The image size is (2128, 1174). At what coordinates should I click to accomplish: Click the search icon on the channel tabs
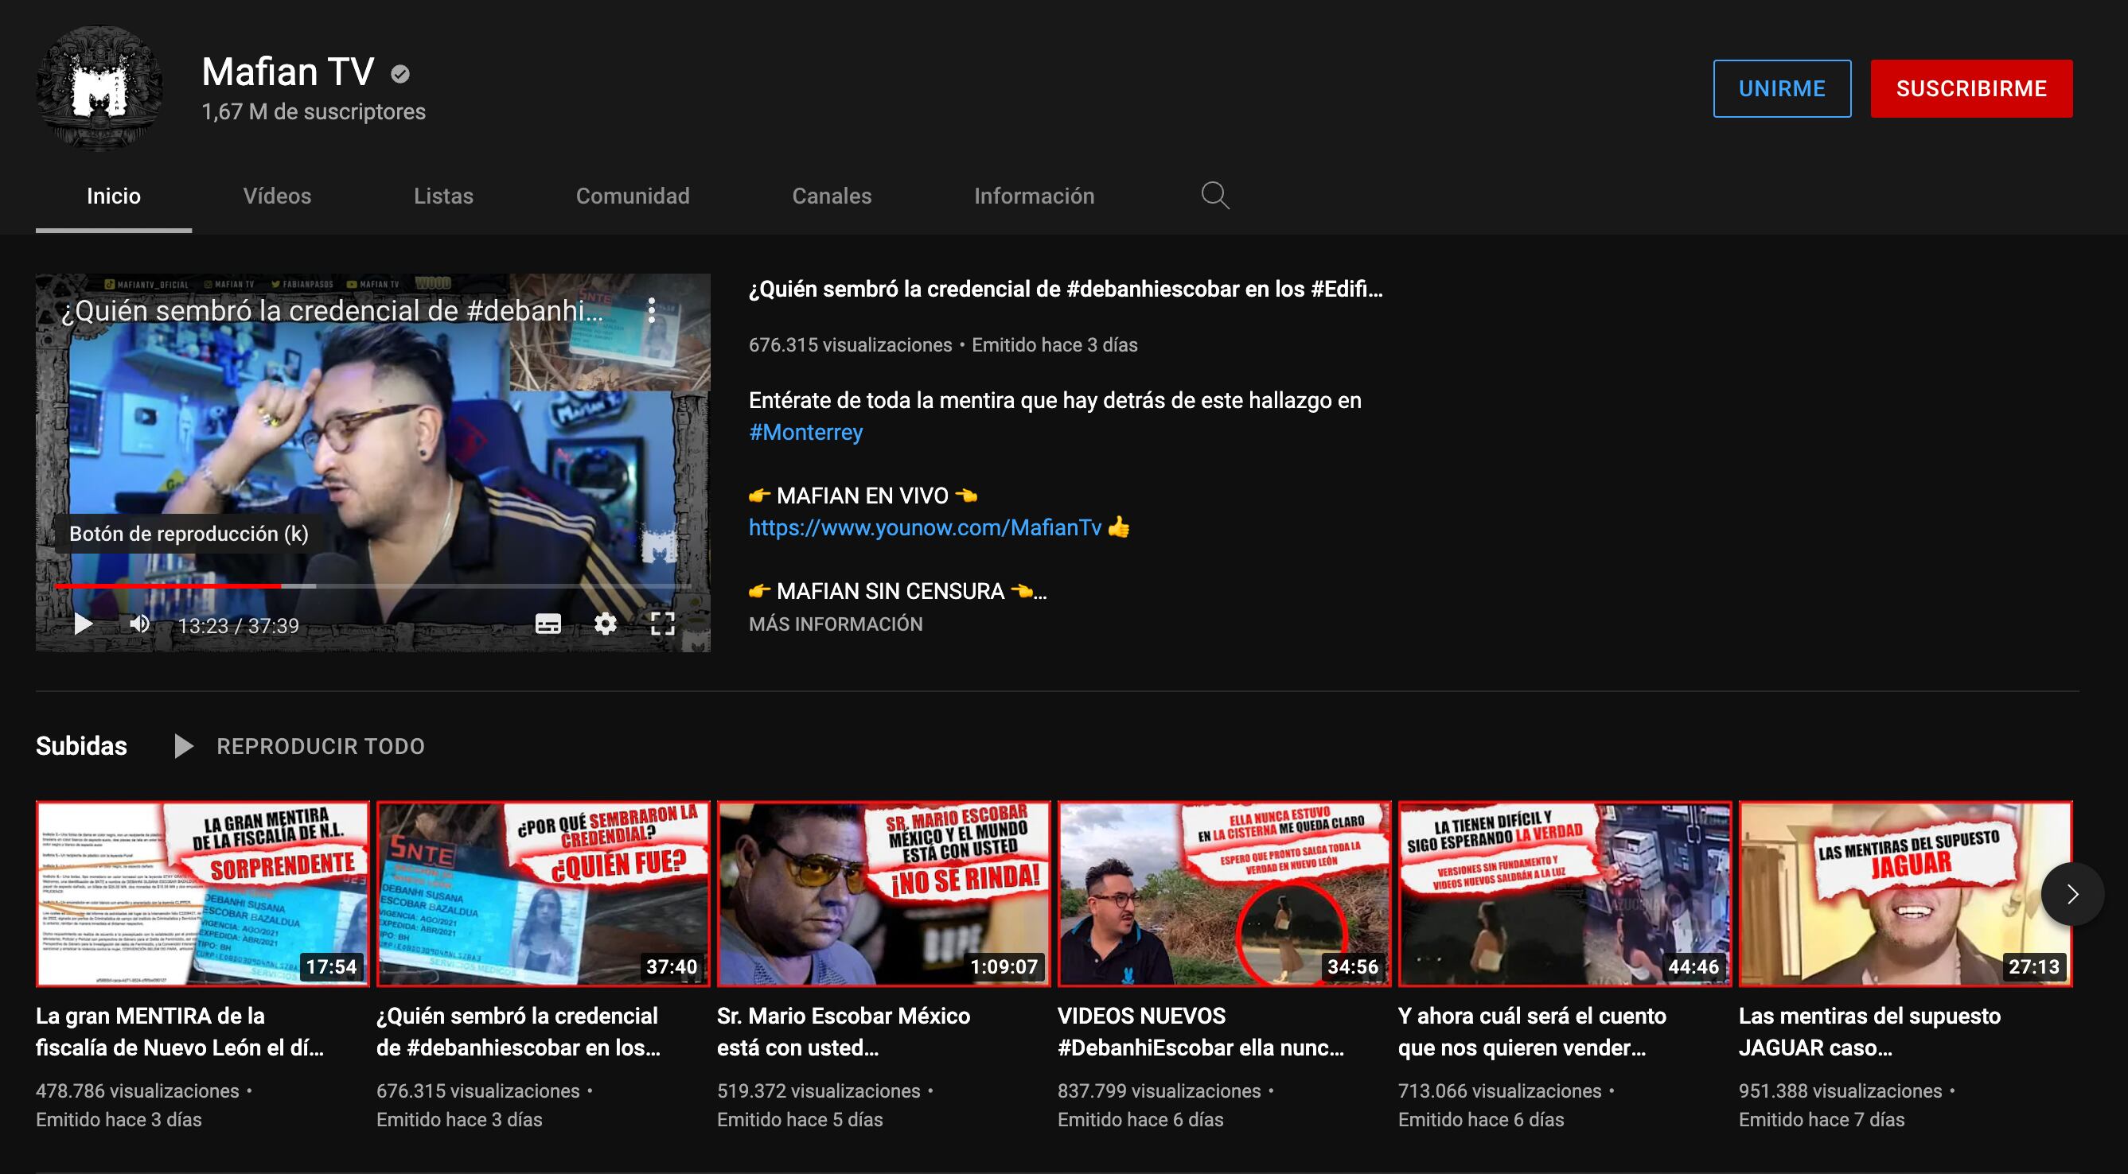(1214, 196)
